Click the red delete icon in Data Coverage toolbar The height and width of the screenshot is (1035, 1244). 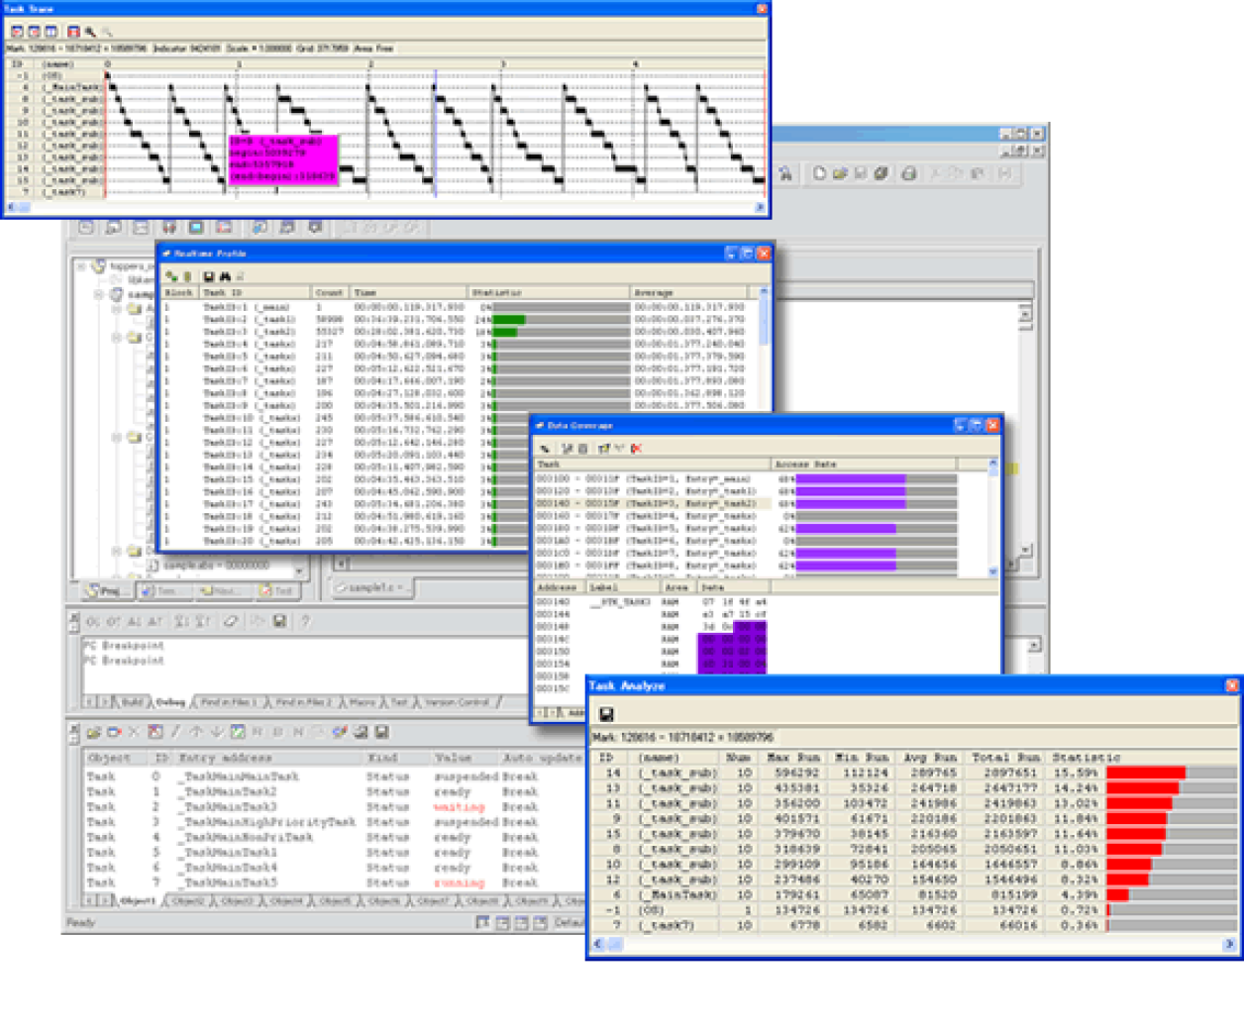pos(636,447)
